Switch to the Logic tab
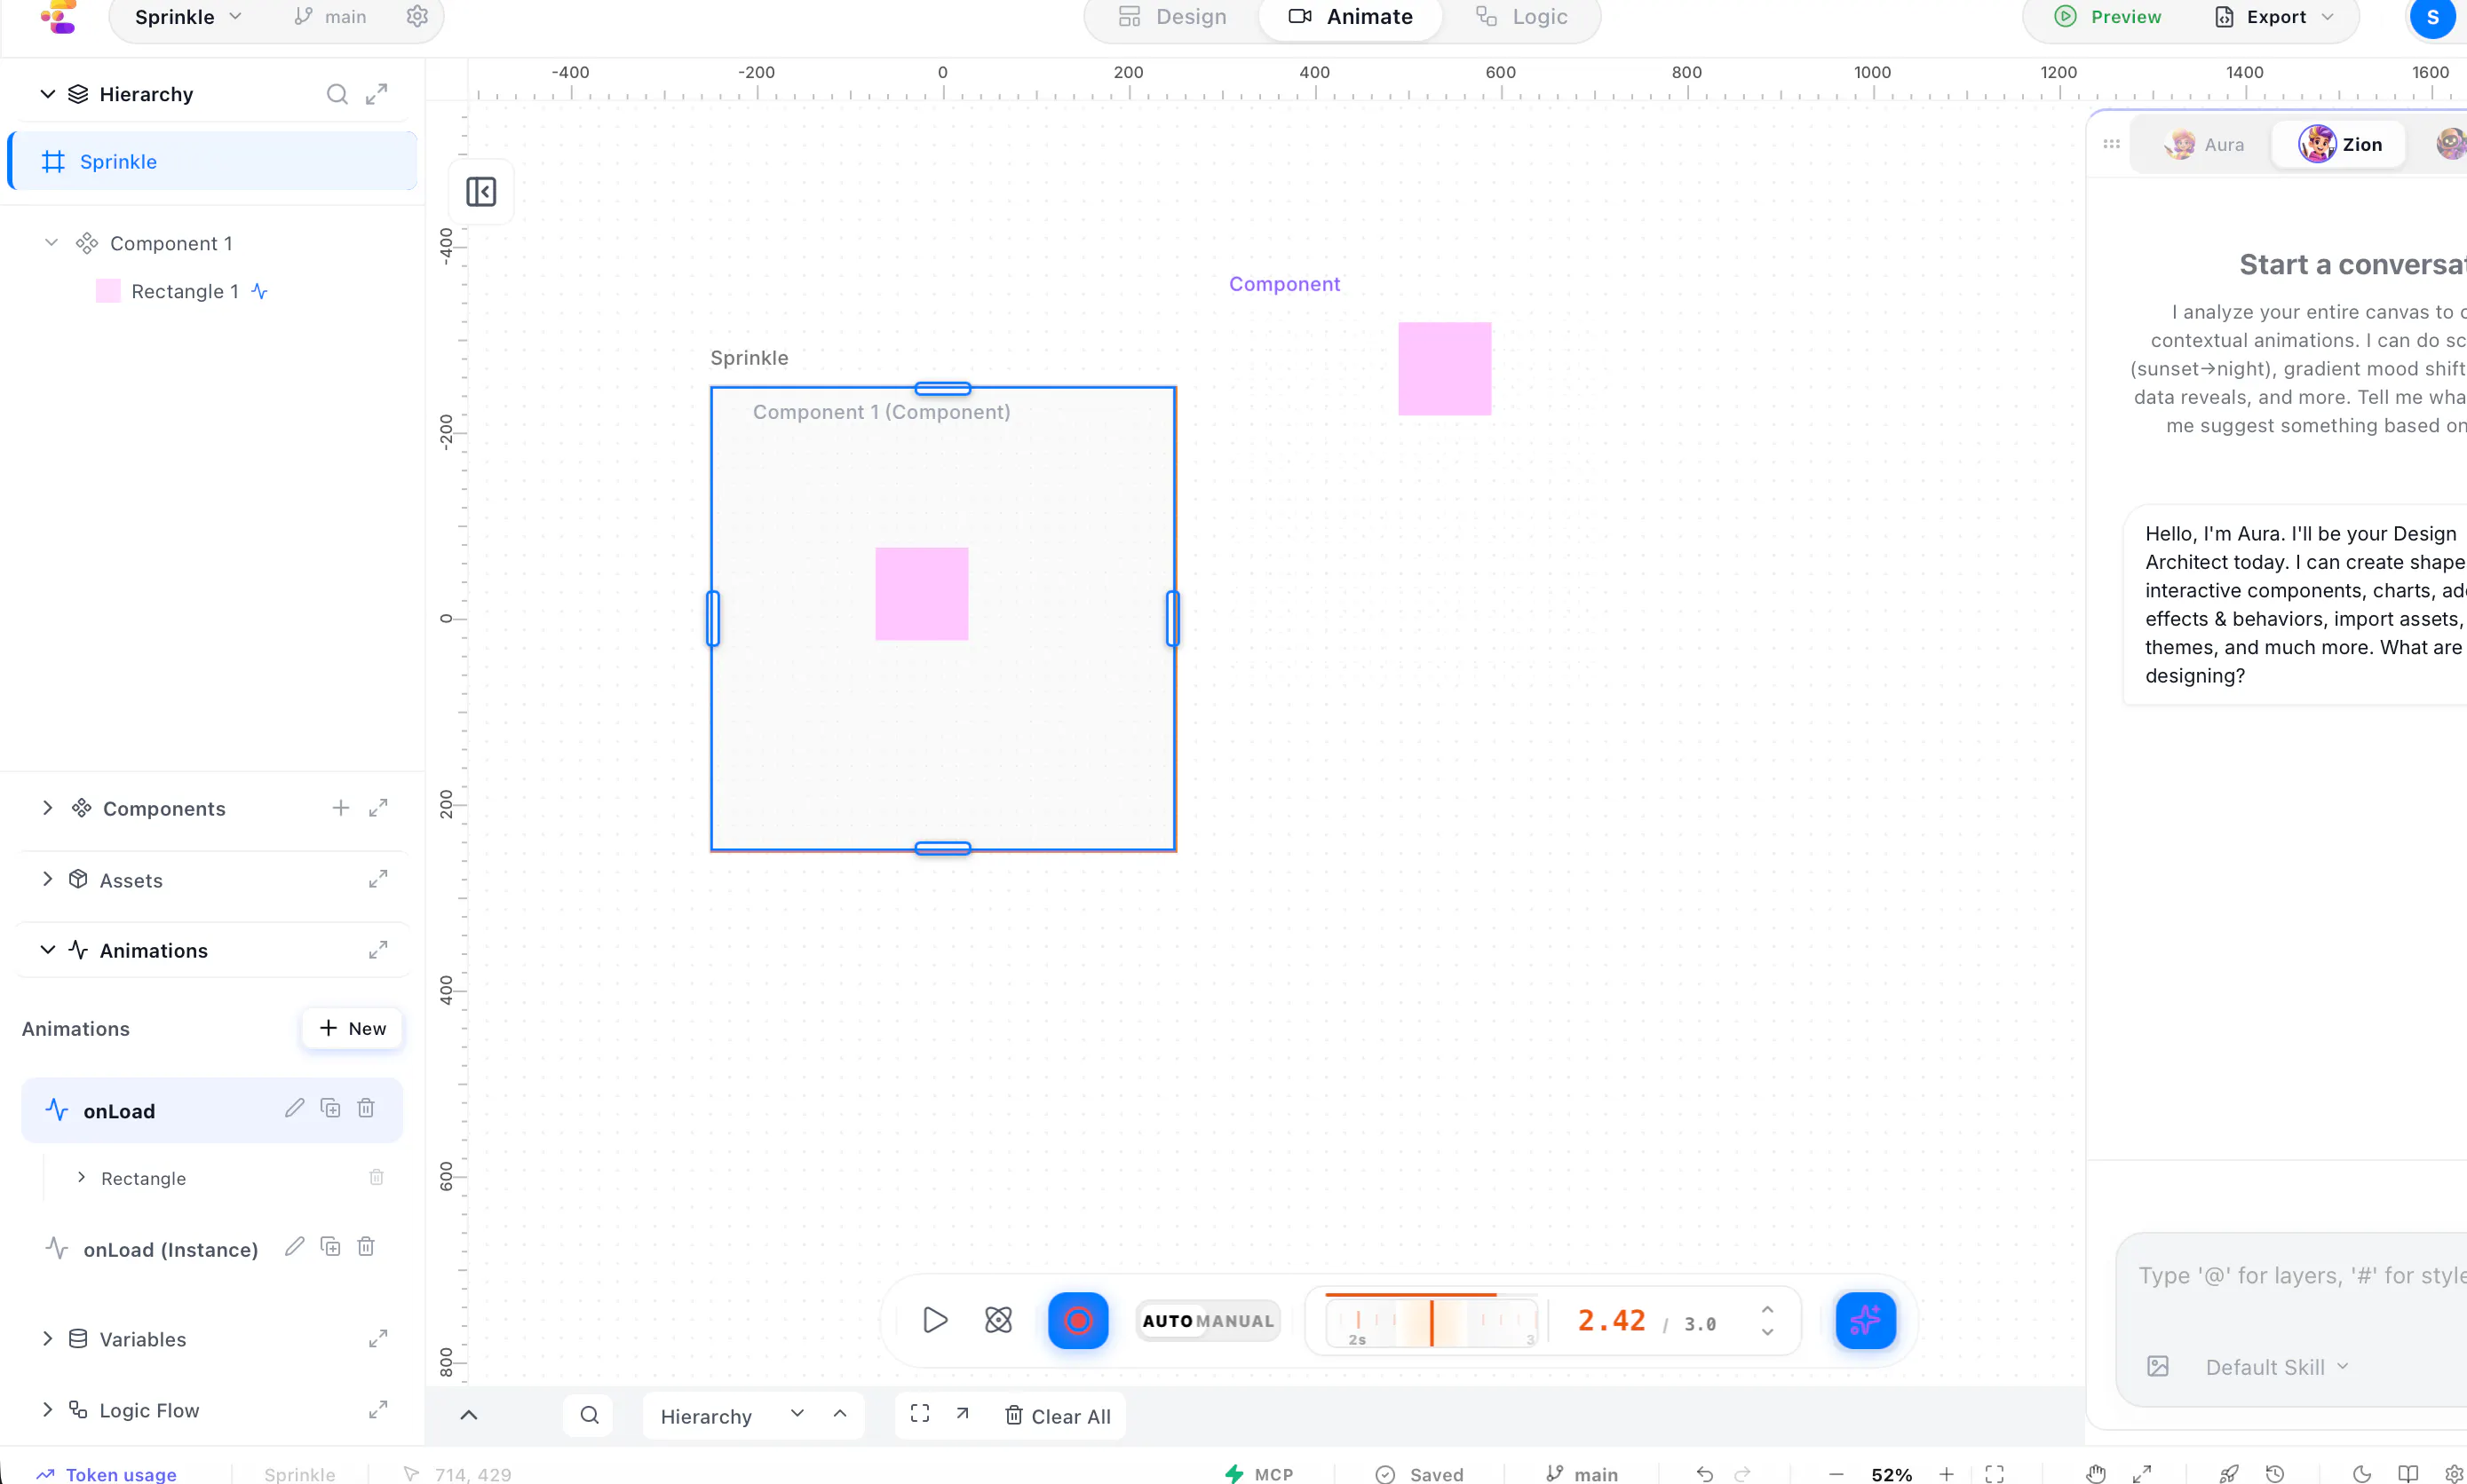The height and width of the screenshot is (1484, 2467). (x=1521, y=17)
